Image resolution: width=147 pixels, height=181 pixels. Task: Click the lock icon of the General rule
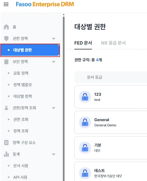pos(85,122)
